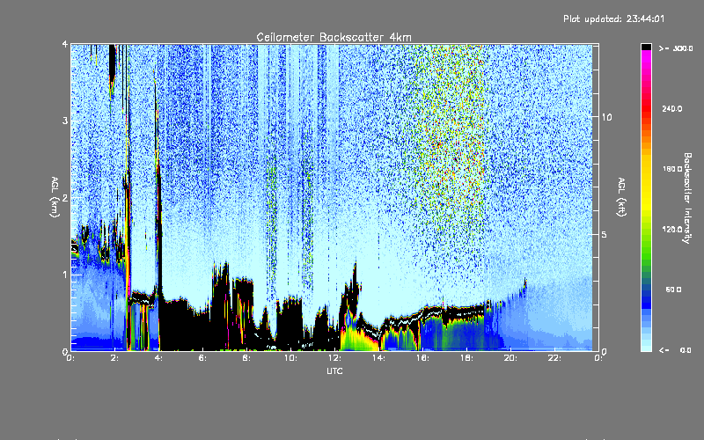Viewport: 704px width, 440px height.
Task: Click the '8:' tick label on the UTC axis
Action: click(x=246, y=358)
